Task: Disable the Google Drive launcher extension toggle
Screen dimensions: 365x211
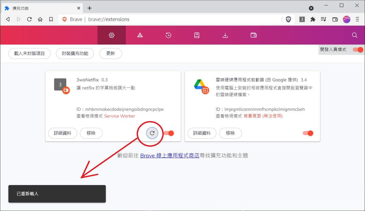Action: (308, 133)
